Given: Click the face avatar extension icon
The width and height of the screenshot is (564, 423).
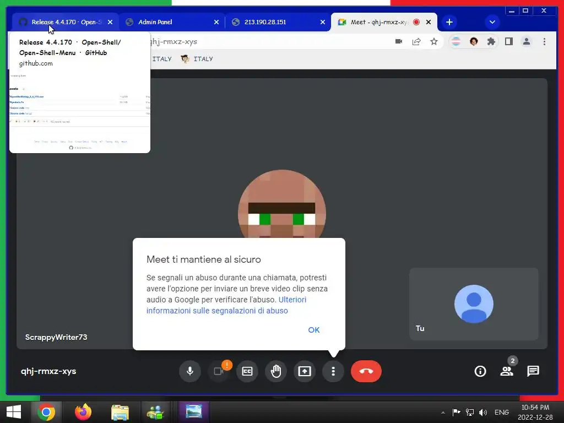Looking at the screenshot, I should 474,41.
